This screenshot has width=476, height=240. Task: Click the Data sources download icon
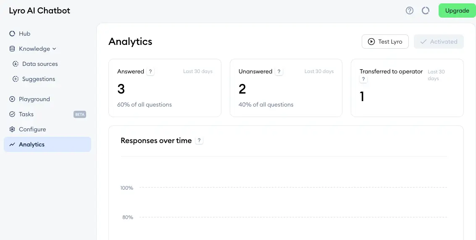point(16,64)
